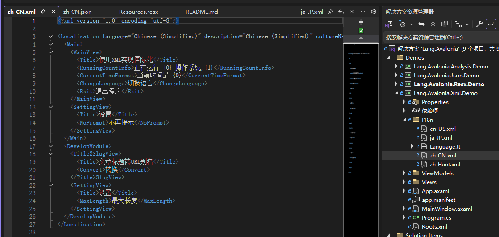Click the scrollbar up arrow in the editor
This screenshot has width=499, height=237.
(x=361, y=38)
